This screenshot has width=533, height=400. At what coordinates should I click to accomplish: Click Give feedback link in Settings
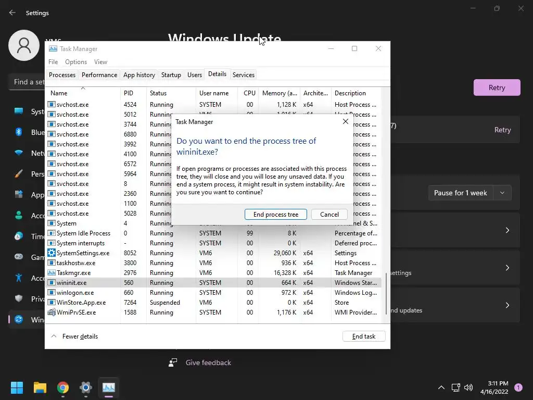tap(208, 362)
